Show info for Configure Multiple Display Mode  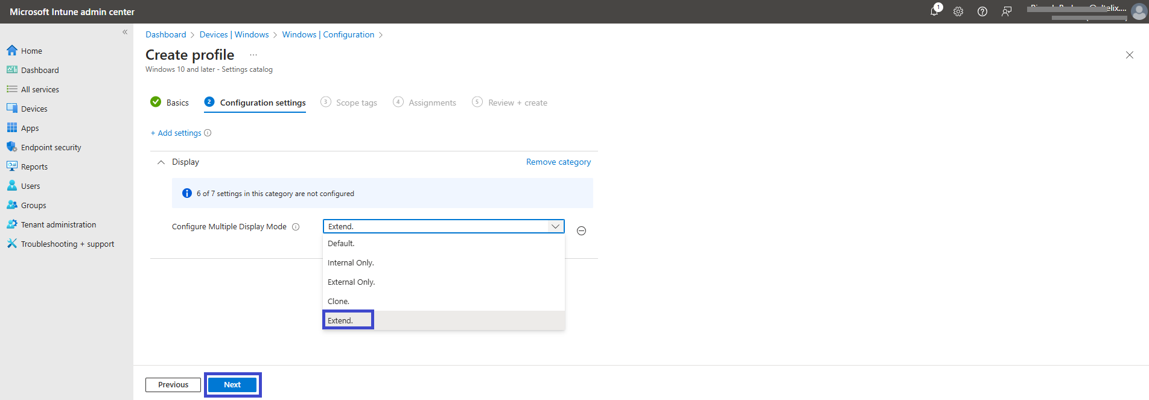click(x=296, y=227)
